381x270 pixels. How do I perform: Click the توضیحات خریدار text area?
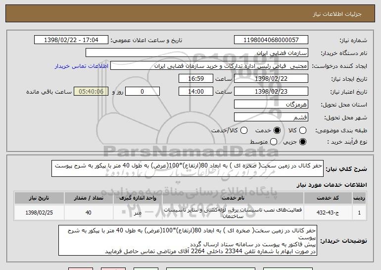[x=188, y=240]
